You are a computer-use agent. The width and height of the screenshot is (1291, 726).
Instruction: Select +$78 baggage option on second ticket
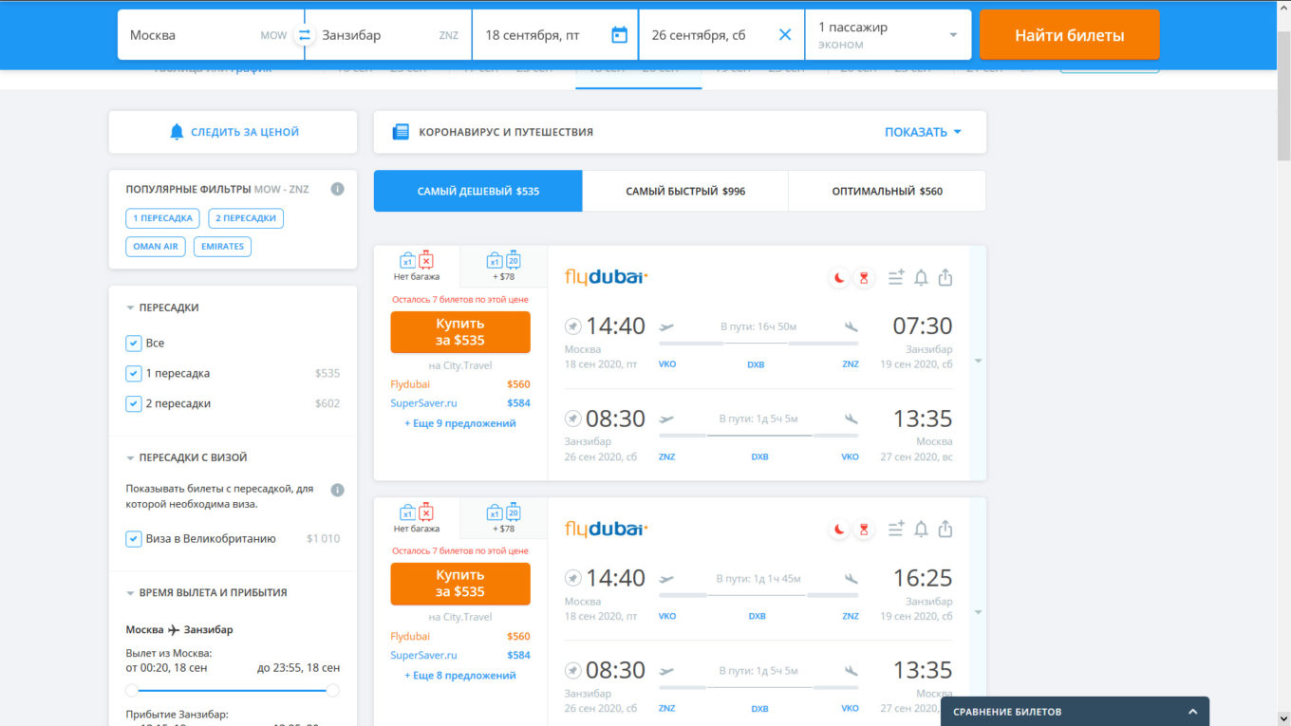tap(503, 518)
